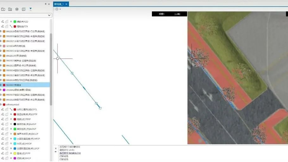Toggle visibility of 3215034 layer
This screenshot has height=162, width=288.
(1, 46)
